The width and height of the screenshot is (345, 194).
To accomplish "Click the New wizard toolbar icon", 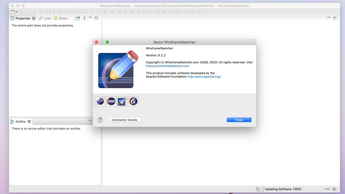I will (x=13, y=12).
